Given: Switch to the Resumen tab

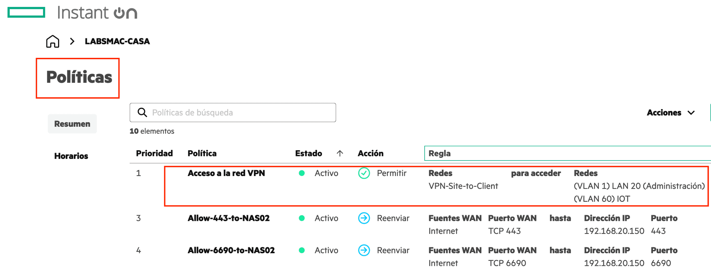Looking at the screenshot, I should [72, 124].
